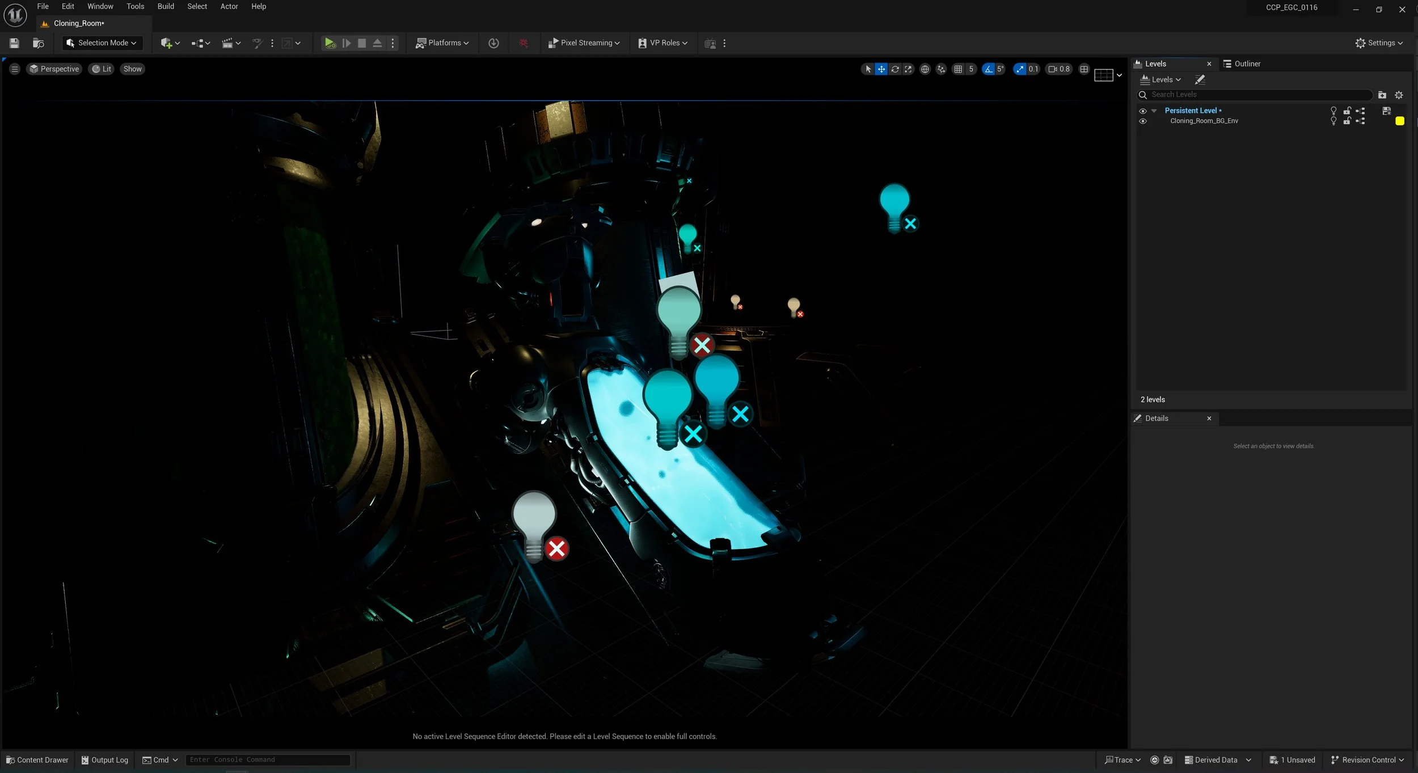Toggle grid location snapping
Viewport: 1418px width, 773px height.
tap(958, 69)
